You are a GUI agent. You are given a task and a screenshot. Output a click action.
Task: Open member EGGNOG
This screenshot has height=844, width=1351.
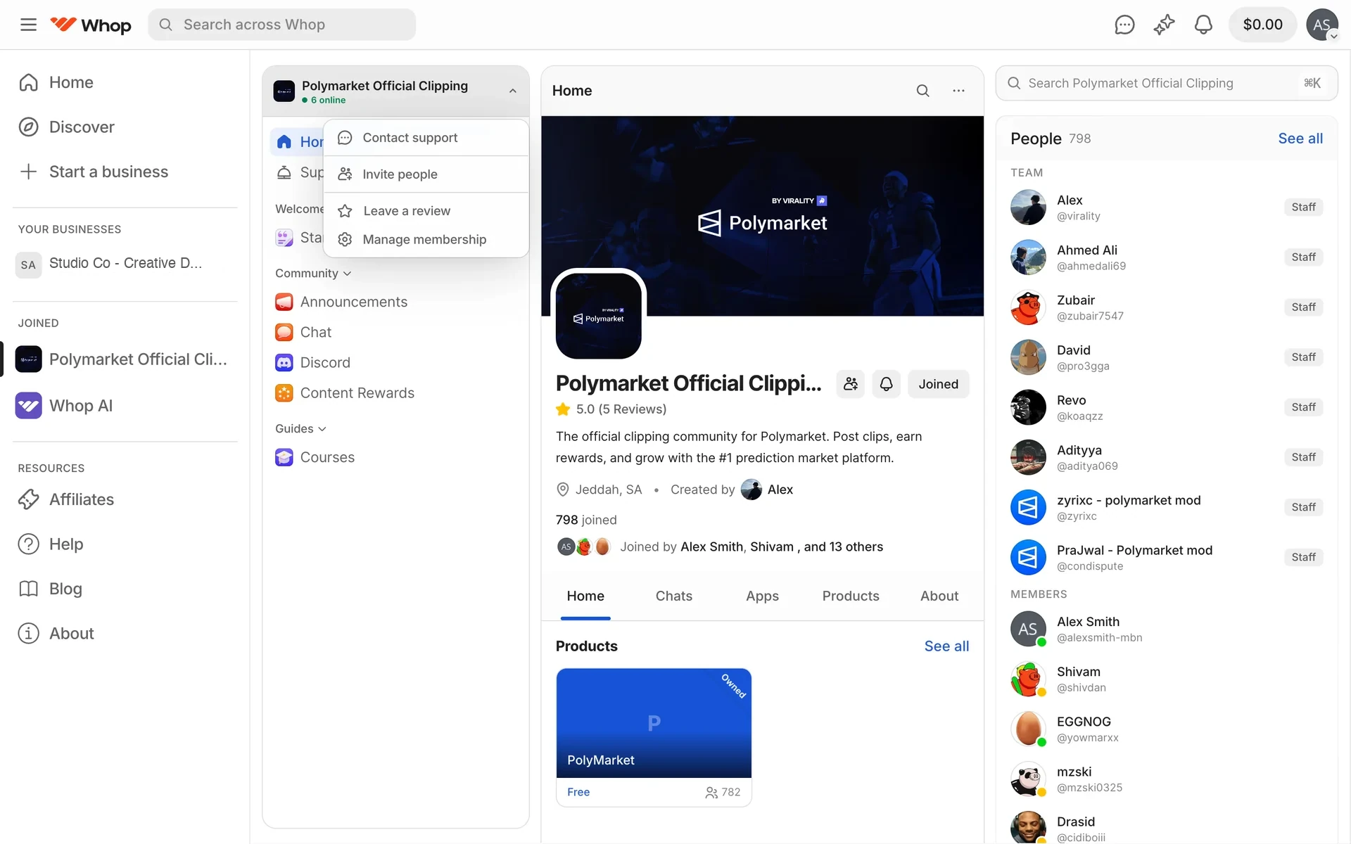click(1167, 729)
